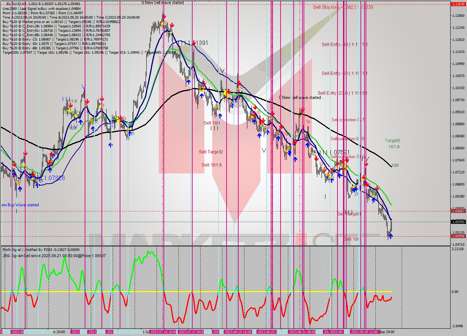Click the blue buy arrow below the latest candle
Viewport: 467px width, 336px height.
coord(391,236)
